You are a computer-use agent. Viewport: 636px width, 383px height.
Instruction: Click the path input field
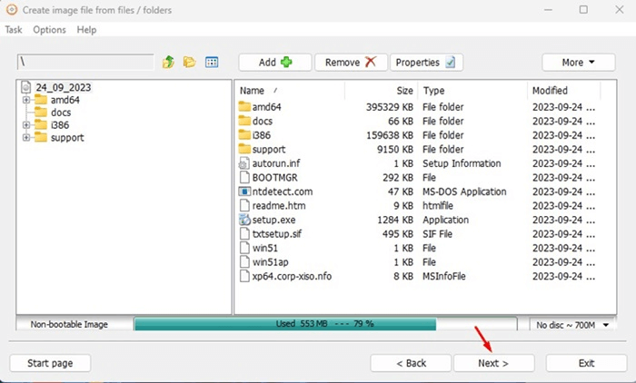(85, 63)
